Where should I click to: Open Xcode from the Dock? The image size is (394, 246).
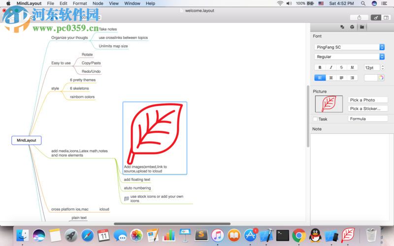click(x=266, y=235)
